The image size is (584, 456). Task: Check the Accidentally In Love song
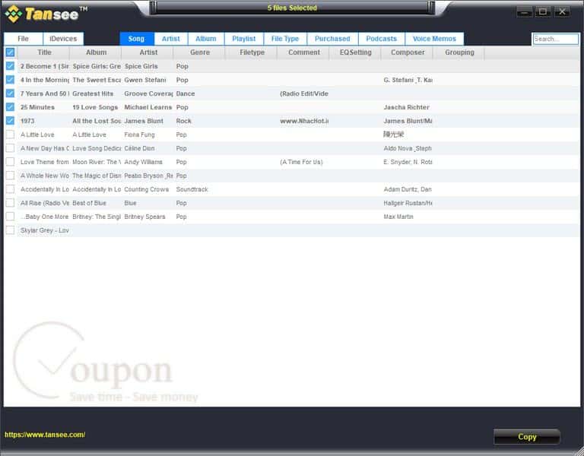10,189
